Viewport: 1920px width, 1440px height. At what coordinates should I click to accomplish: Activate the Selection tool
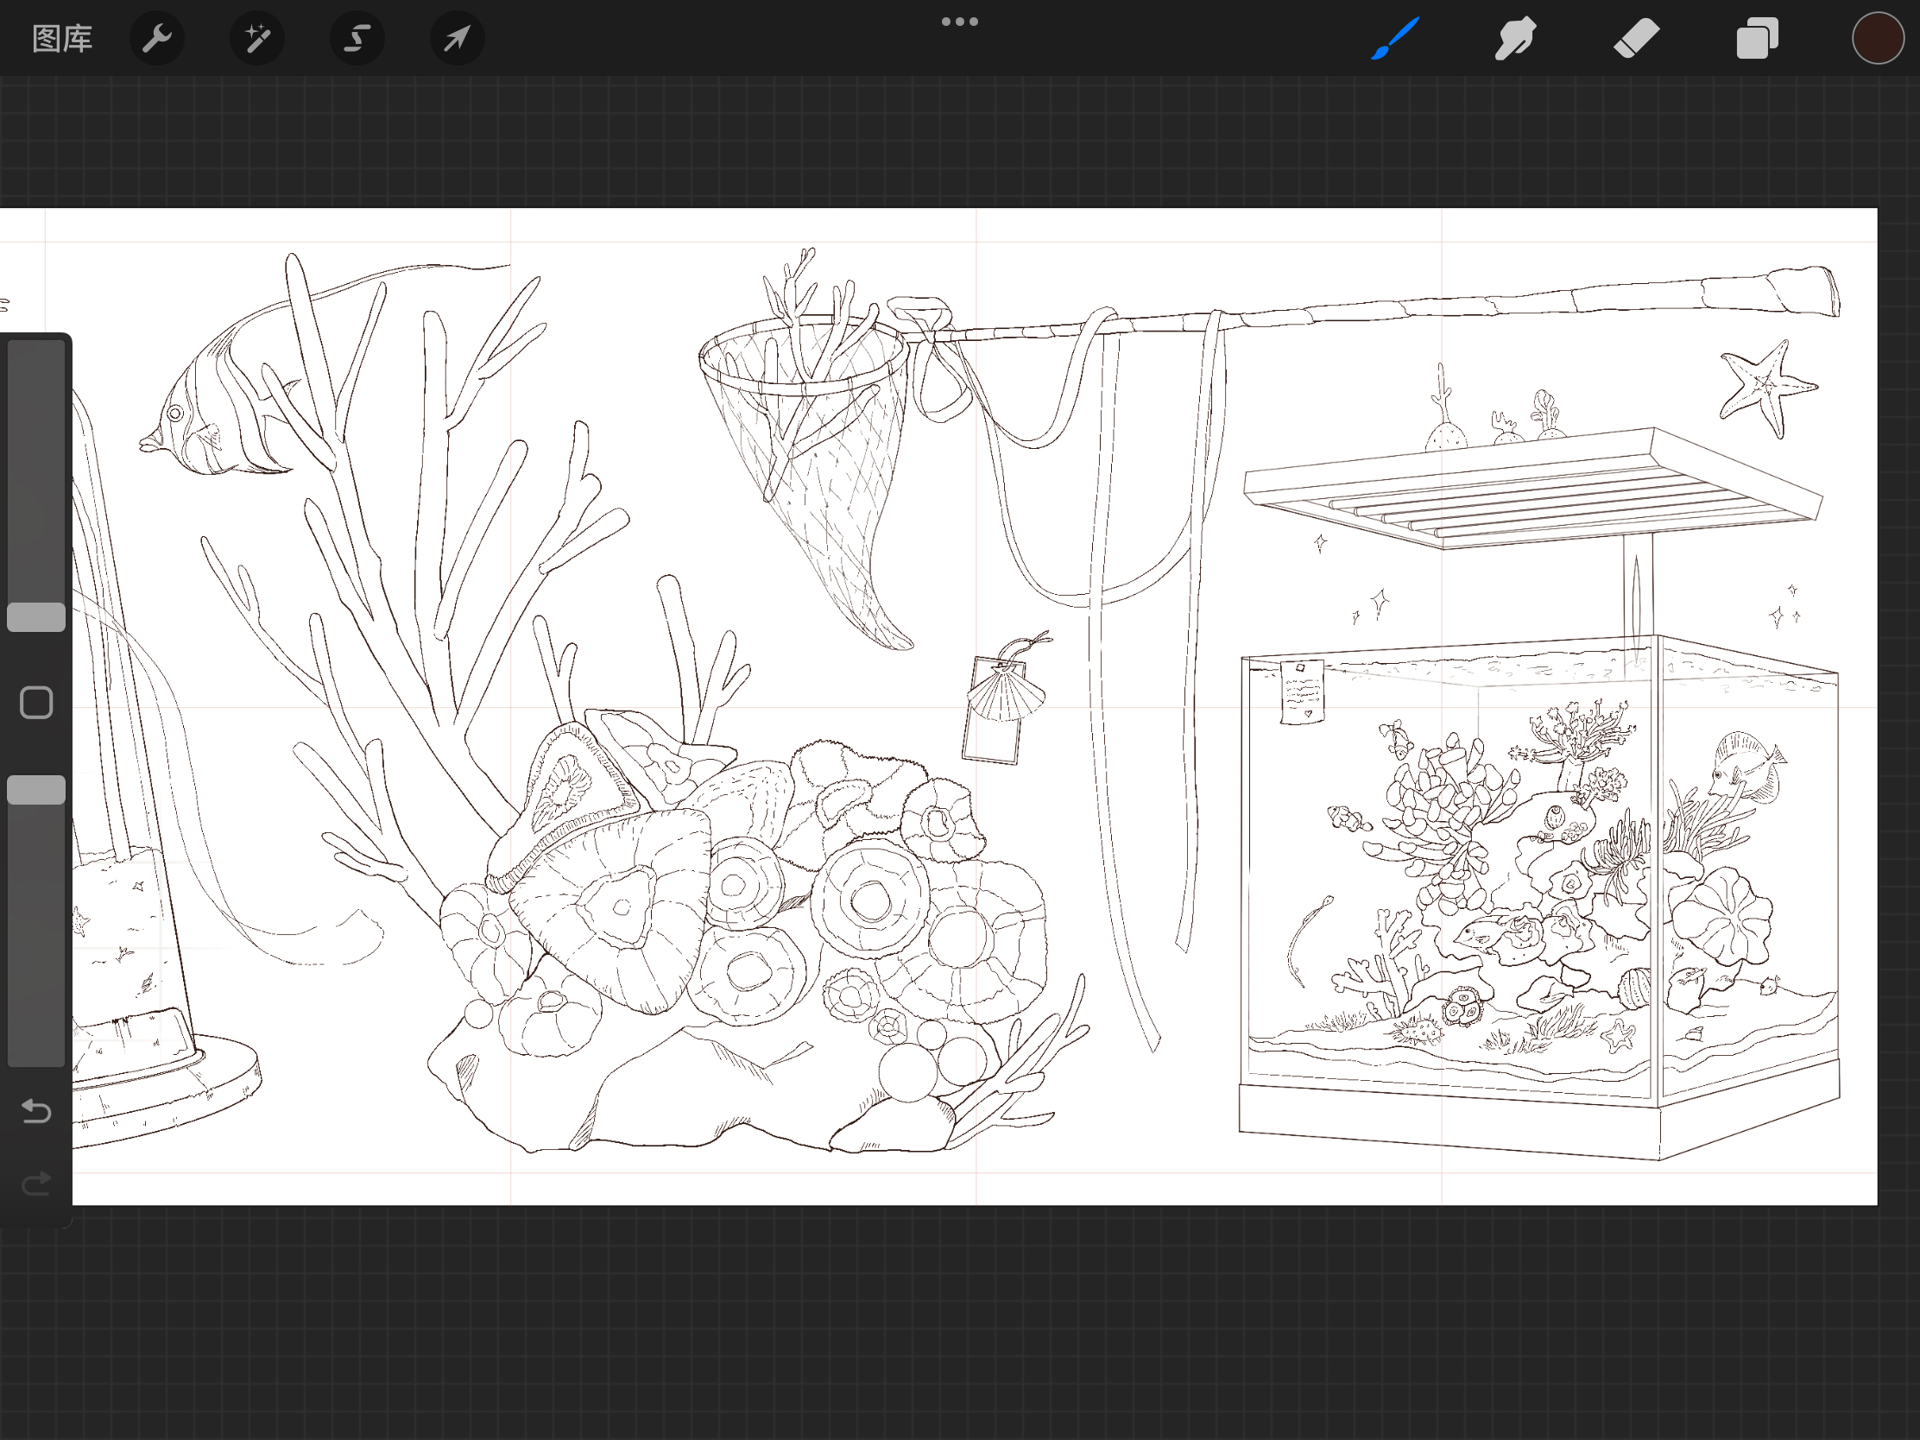(x=357, y=39)
